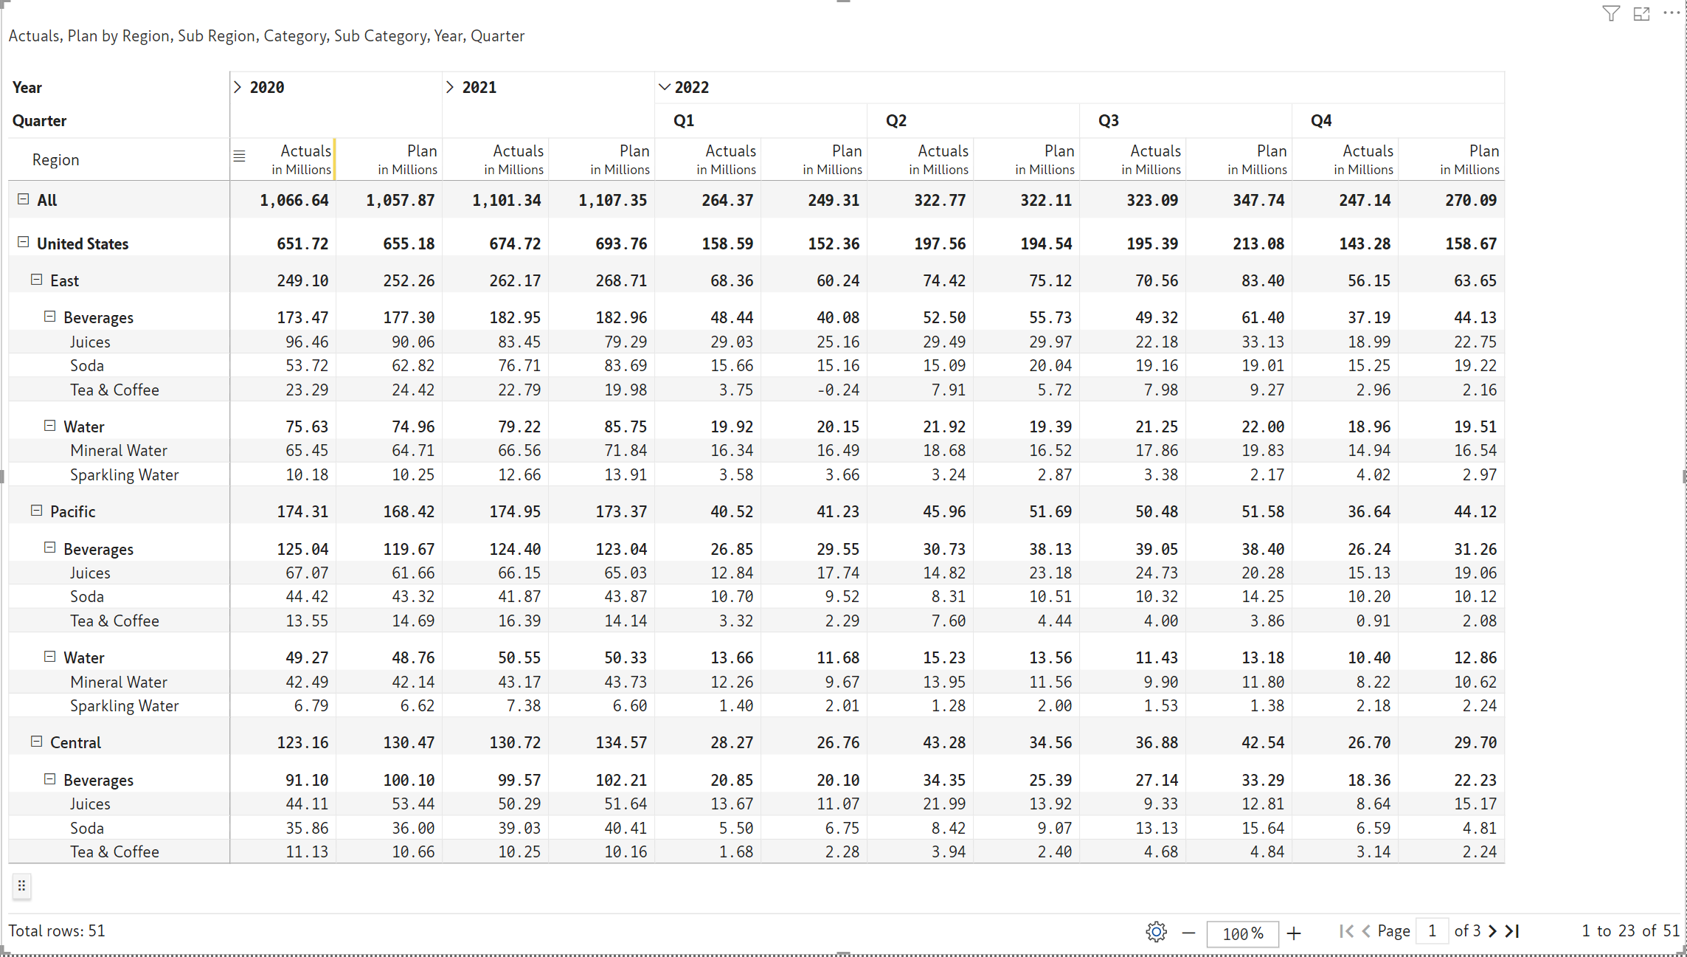Click the zoom in plus button

1294,933
